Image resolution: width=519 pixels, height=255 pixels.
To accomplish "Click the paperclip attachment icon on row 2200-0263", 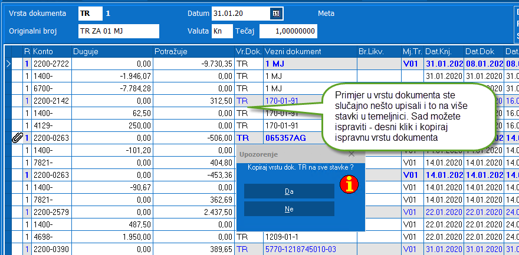I will pos(17,138).
